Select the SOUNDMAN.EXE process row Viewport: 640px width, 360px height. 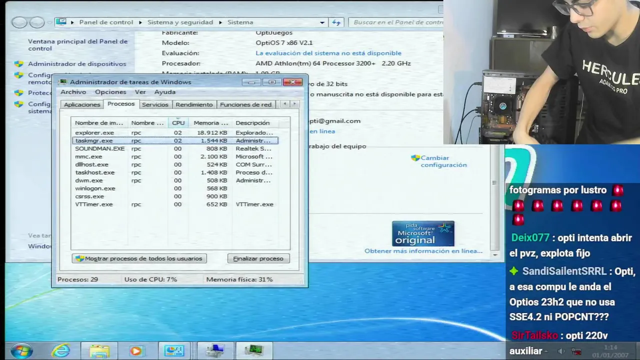175,148
